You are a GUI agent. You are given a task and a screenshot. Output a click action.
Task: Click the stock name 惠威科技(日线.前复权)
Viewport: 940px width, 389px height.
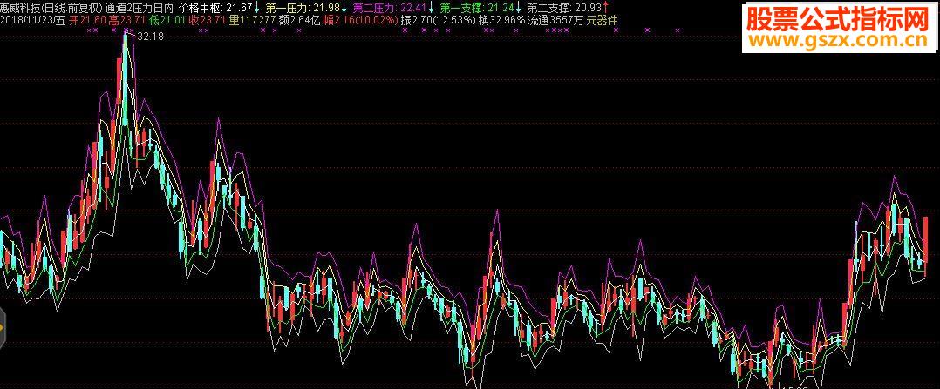click(51, 8)
